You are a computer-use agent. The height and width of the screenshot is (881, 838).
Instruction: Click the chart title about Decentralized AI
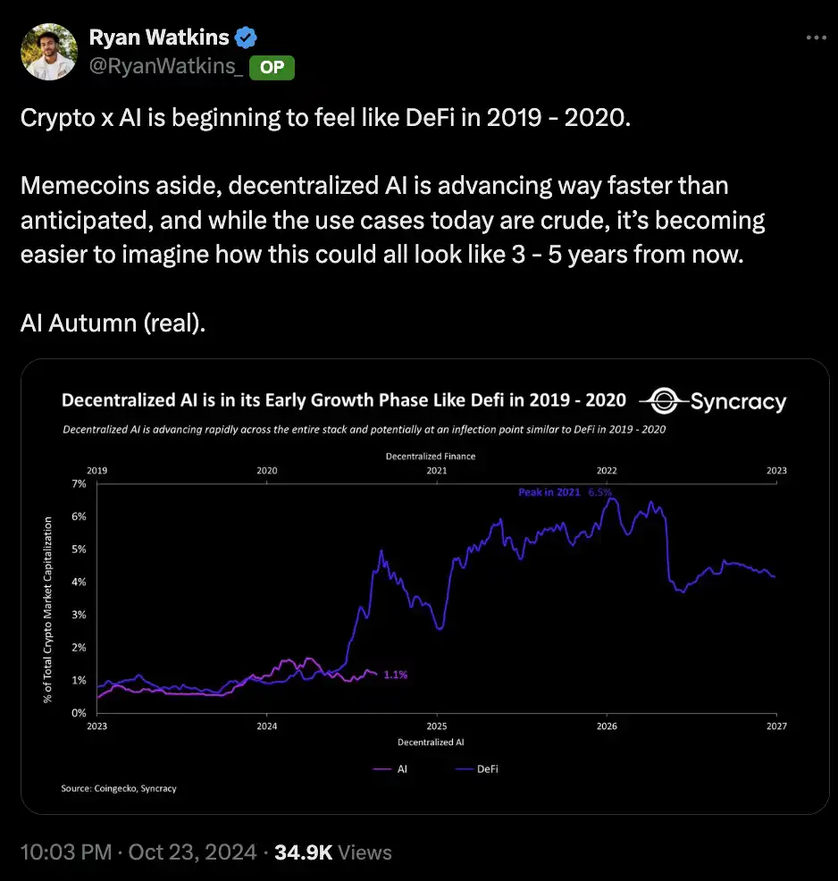pos(343,399)
